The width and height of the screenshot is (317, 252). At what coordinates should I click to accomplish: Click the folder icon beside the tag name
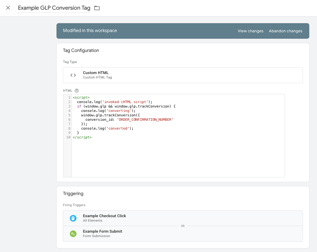coord(97,8)
